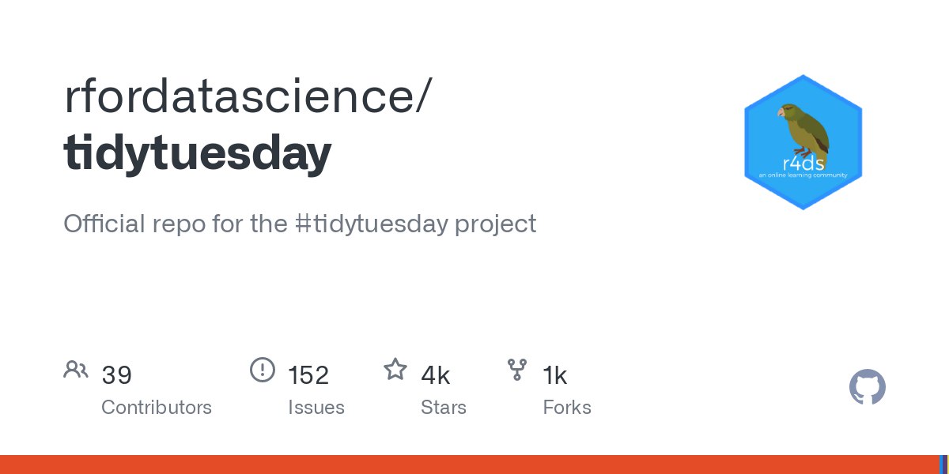Click the 4k stars count
Screen dimensions: 949x474
436,375
